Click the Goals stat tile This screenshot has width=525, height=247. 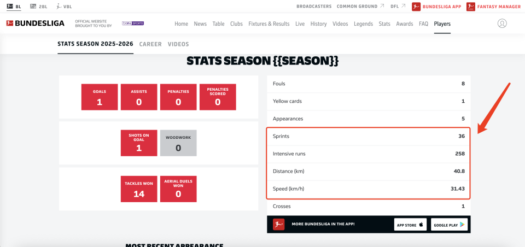click(x=100, y=97)
